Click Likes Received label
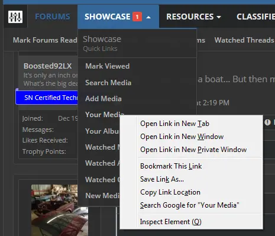The image size is (275, 236). [x=45, y=140]
